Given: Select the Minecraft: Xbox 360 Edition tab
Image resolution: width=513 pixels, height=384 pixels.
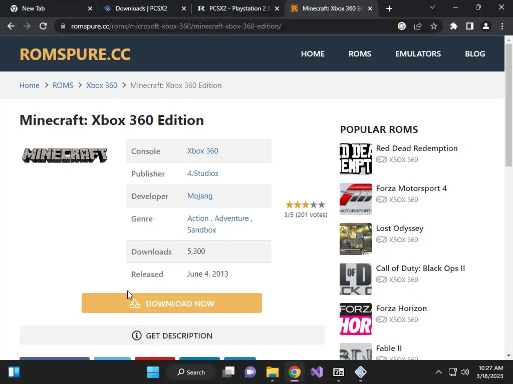Looking at the screenshot, I should [x=332, y=8].
